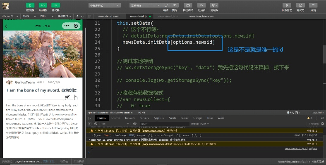
Task: Click the Version Management toolbar icon
Action: click(x=287, y=5)
